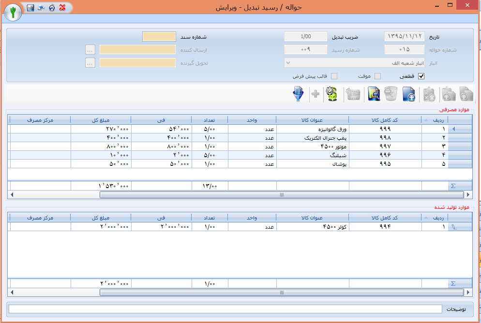481x323 pixels.
Task: Click the تاریخ date field
Action: click(x=405, y=36)
